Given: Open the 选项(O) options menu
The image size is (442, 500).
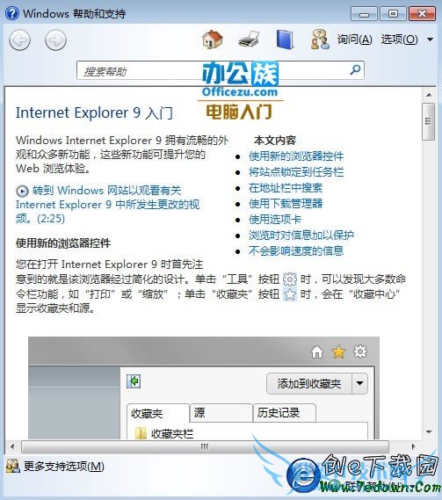Looking at the screenshot, I should [x=399, y=40].
